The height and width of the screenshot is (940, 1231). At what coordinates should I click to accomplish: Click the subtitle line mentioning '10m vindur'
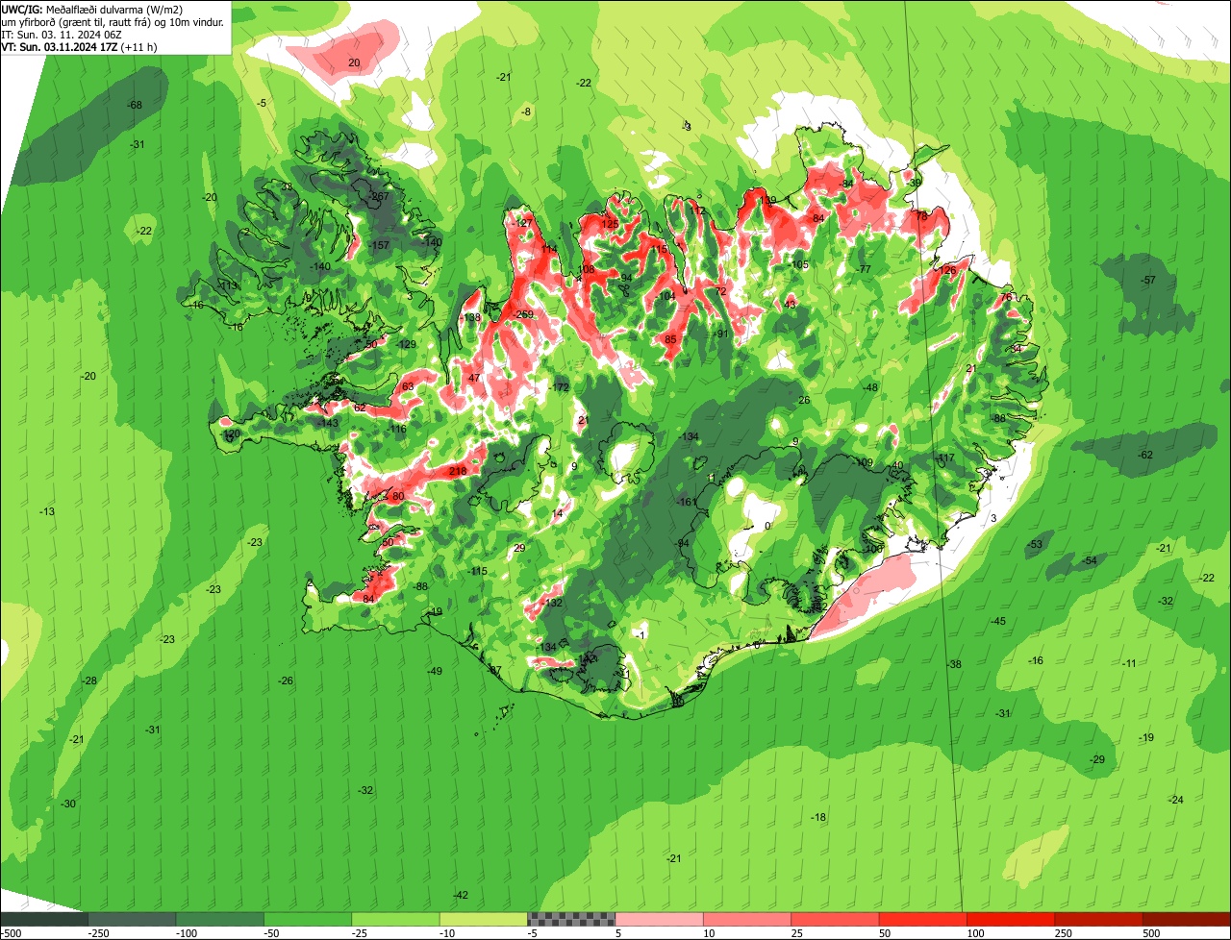113,21
